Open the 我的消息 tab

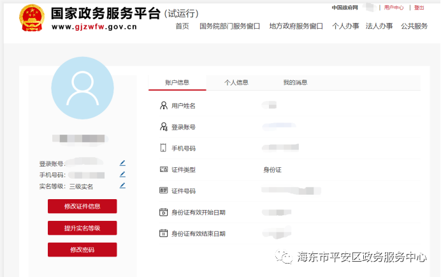[295, 82]
